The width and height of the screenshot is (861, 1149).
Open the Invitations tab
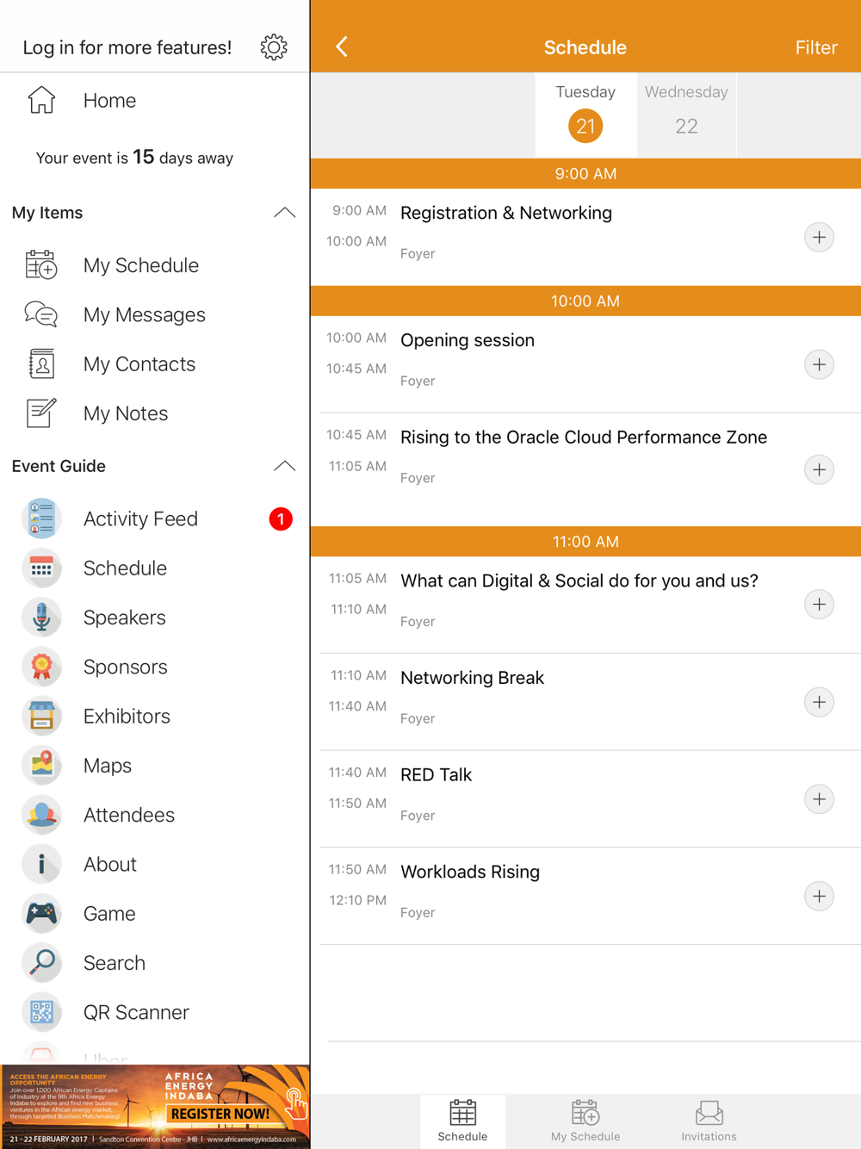pos(709,1121)
